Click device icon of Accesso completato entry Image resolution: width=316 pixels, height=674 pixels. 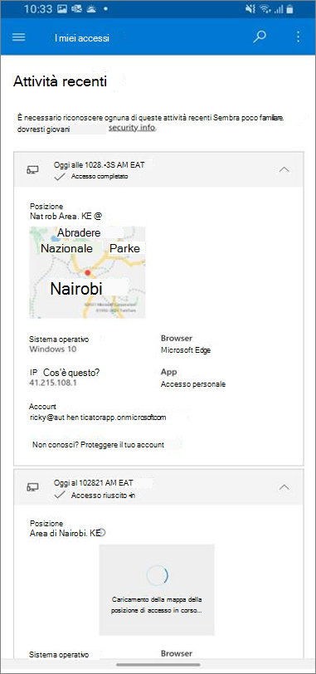(x=32, y=170)
